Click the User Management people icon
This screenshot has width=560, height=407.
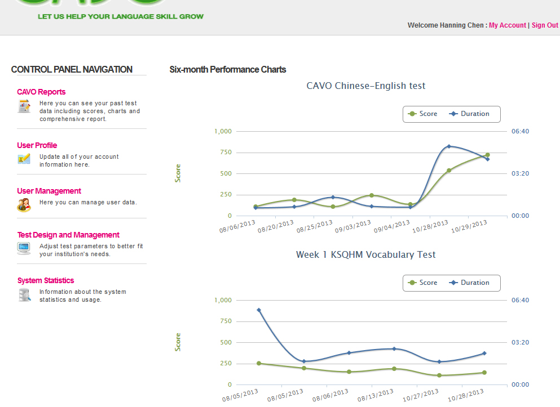point(24,205)
